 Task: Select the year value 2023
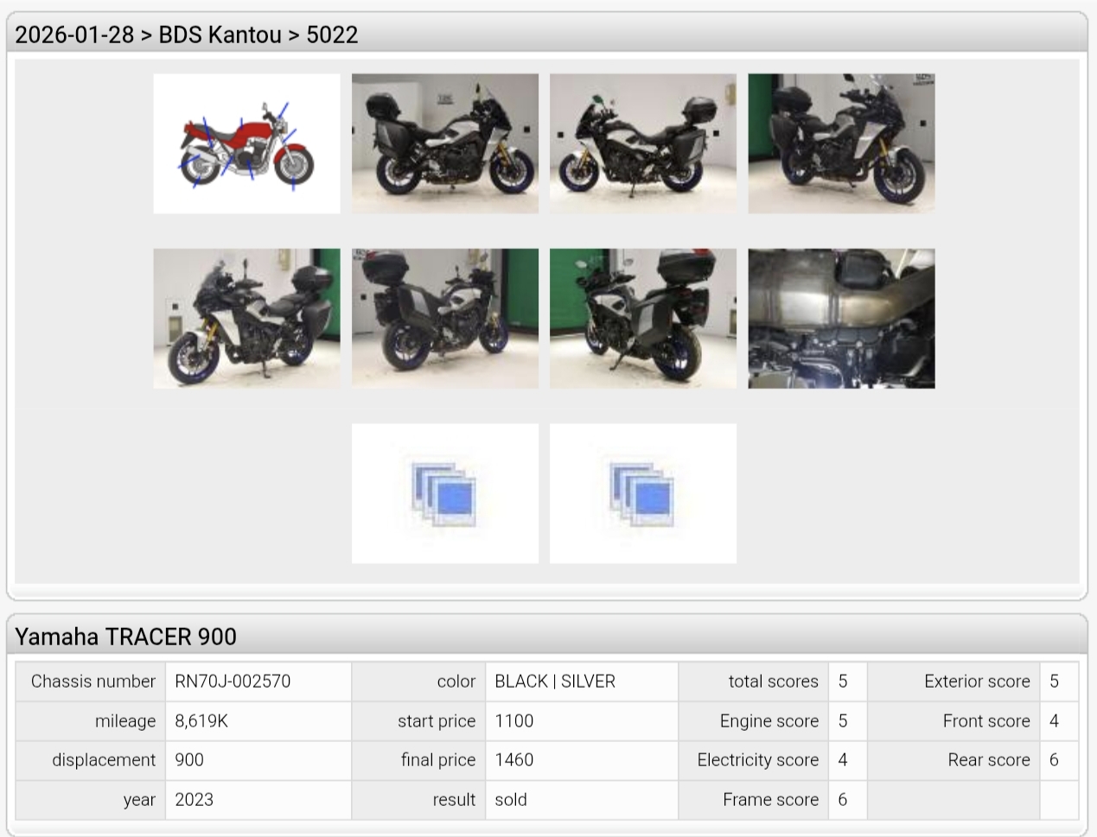tap(194, 800)
